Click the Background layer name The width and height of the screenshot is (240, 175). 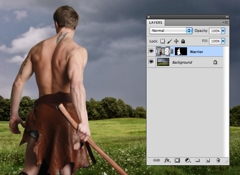182,62
